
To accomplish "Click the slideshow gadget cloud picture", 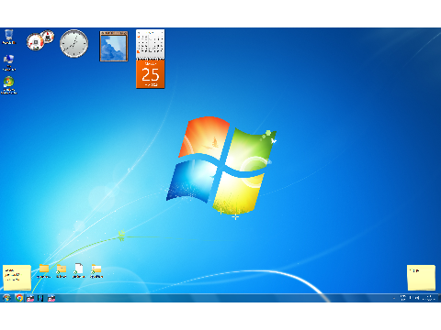I will 114,46.
